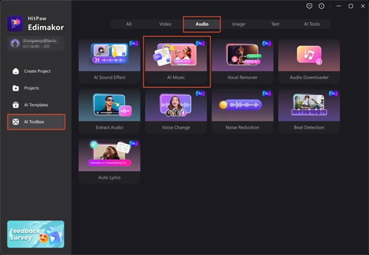The width and height of the screenshot is (369, 255).
Task: Open the AI Tools tab
Action: [312, 24]
